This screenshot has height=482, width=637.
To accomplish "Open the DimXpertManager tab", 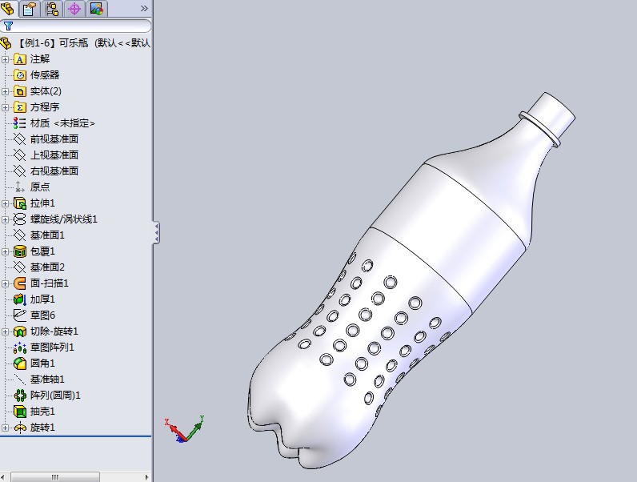I will point(74,9).
